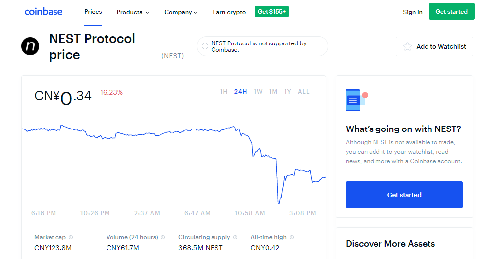Select the 1M chart range
This screenshot has width=482, height=259.
273,92
